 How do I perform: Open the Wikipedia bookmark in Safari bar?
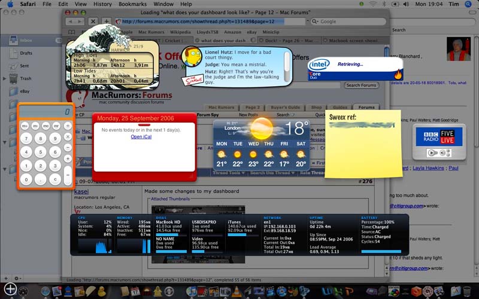click(180, 32)
